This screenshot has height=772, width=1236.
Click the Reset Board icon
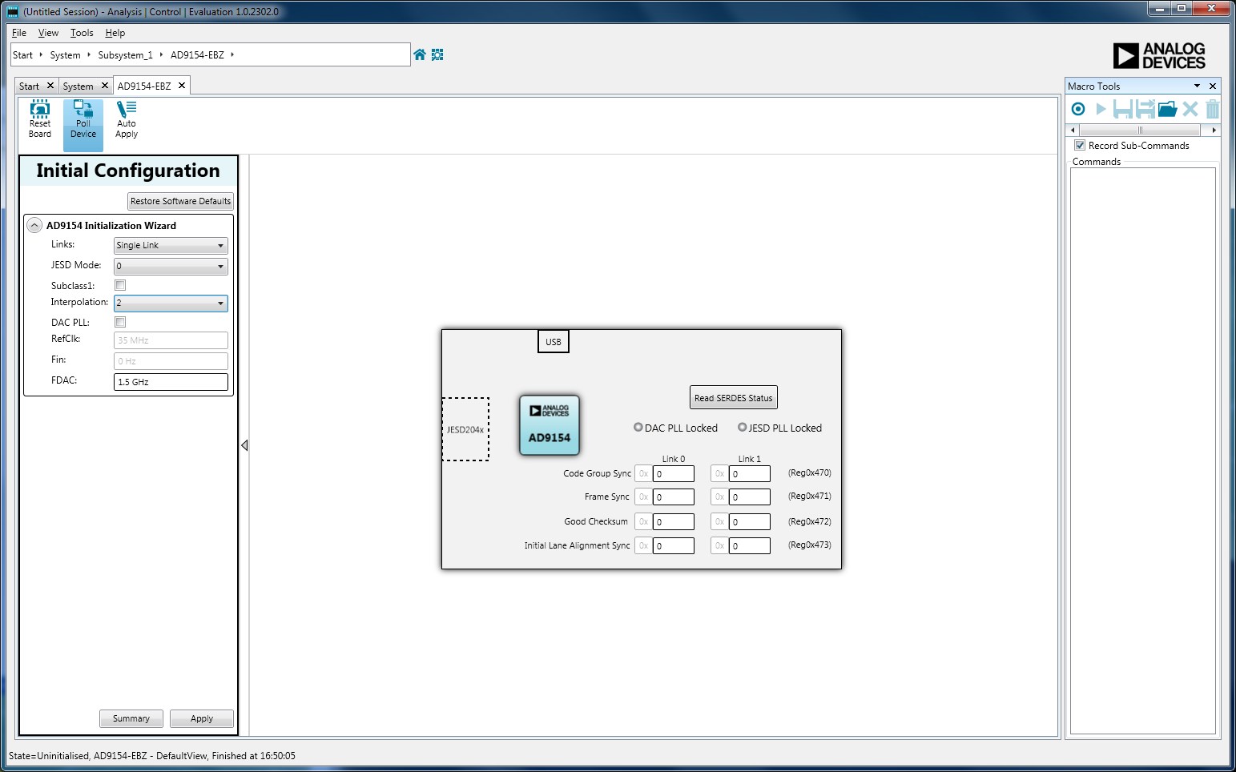40,119
